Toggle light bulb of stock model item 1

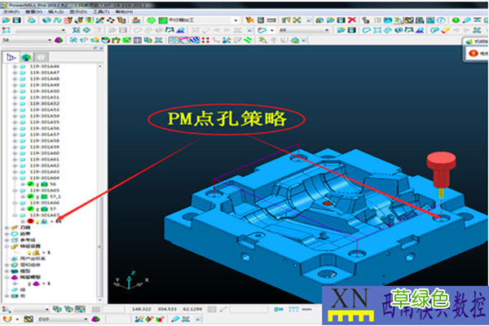pos(30,284)
